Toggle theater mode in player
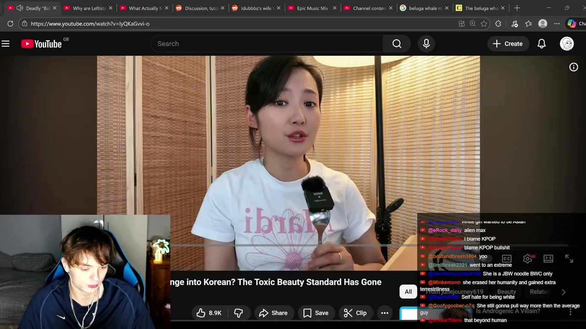 [548, 259]
